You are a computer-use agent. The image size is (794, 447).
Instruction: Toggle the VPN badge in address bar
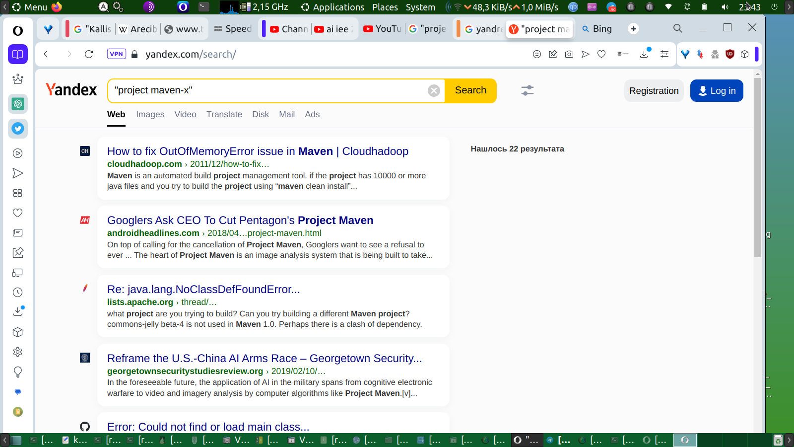pos(117,54)
